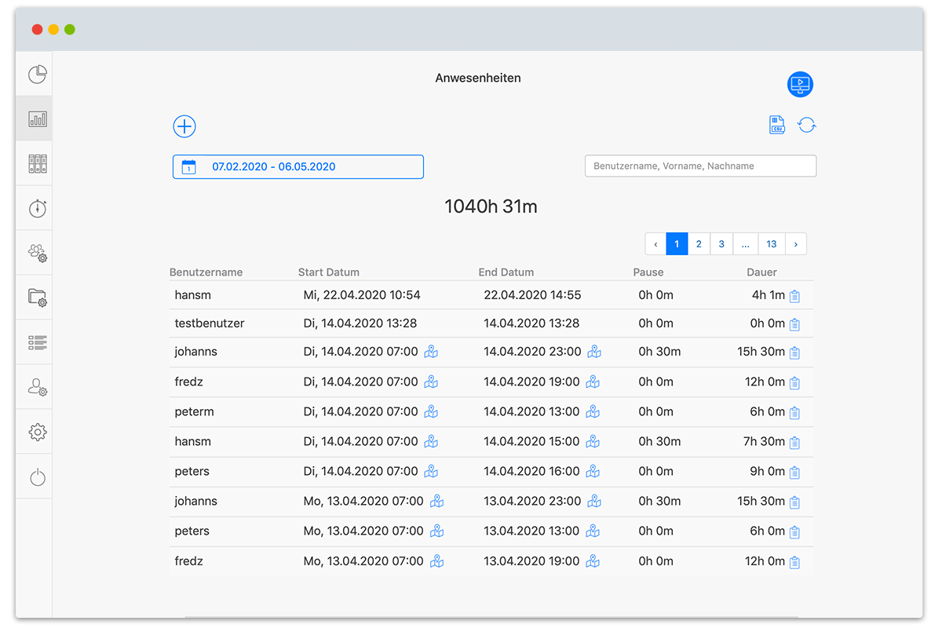
Task: Go to page 2 of results
Action: (x=699, y=244)
